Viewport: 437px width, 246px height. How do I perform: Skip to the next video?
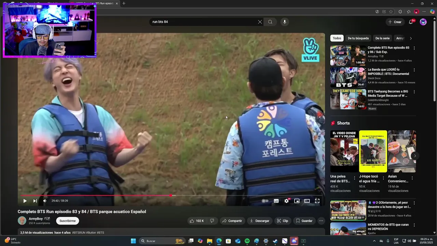35,201
